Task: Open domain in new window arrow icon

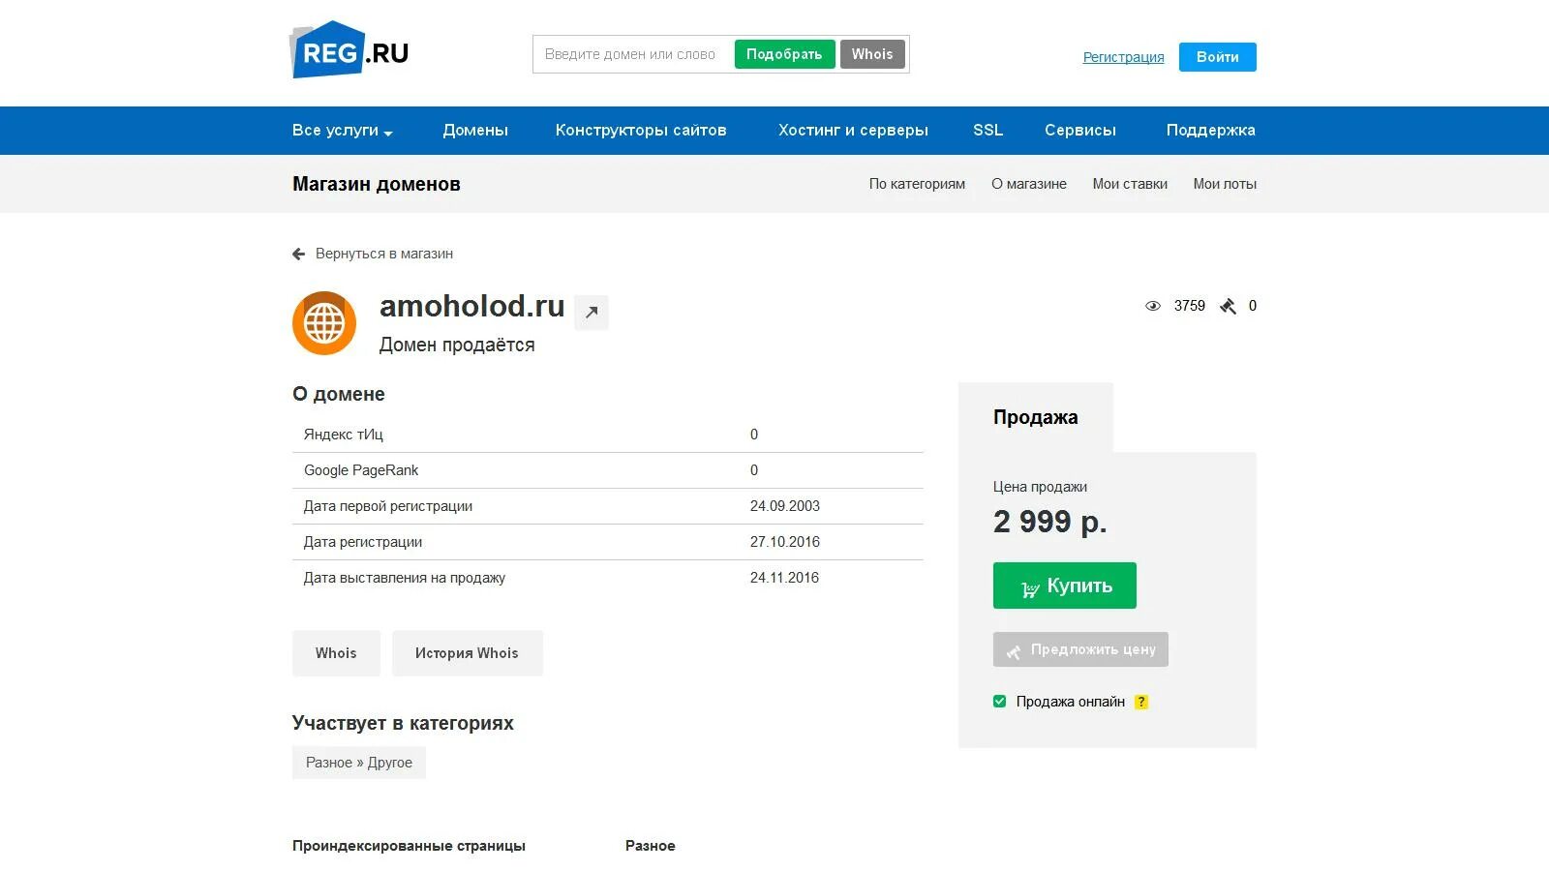Action: [592, 313]
